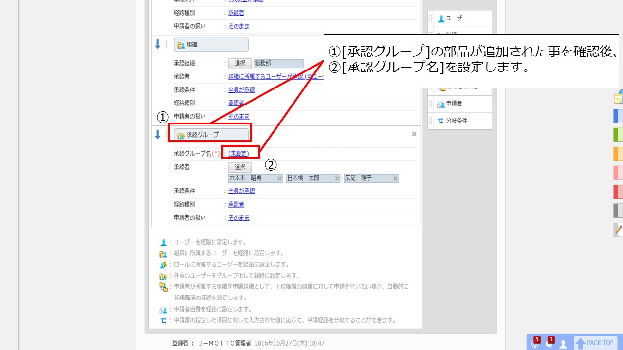Jump to top with PAGE TOP button

click(x=596, y=343)
